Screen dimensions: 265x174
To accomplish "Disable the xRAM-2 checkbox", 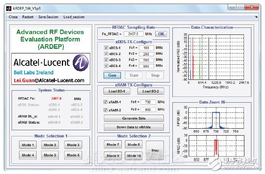I will (106, 110).
